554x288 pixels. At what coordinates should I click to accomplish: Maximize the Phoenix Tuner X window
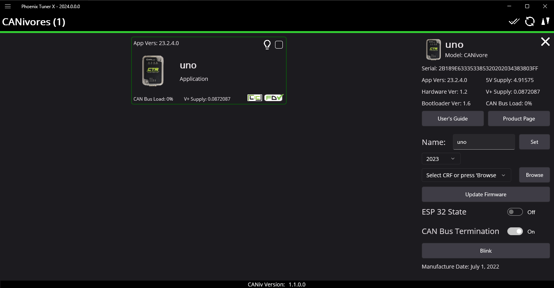(x=527, y=6)
